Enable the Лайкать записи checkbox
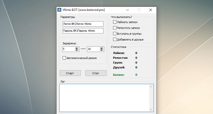 pyautogui.click(x=115, y=22)
